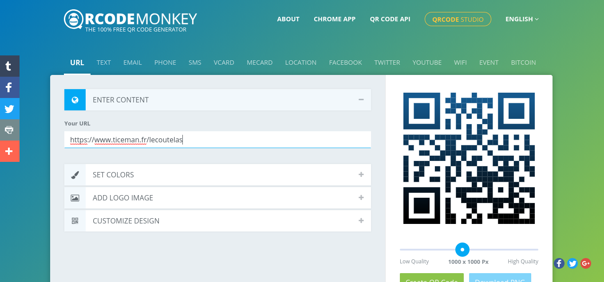Open the Chrome App link
Screen dimensions: 604x282
pyautogui.click(x=335, y=19)
